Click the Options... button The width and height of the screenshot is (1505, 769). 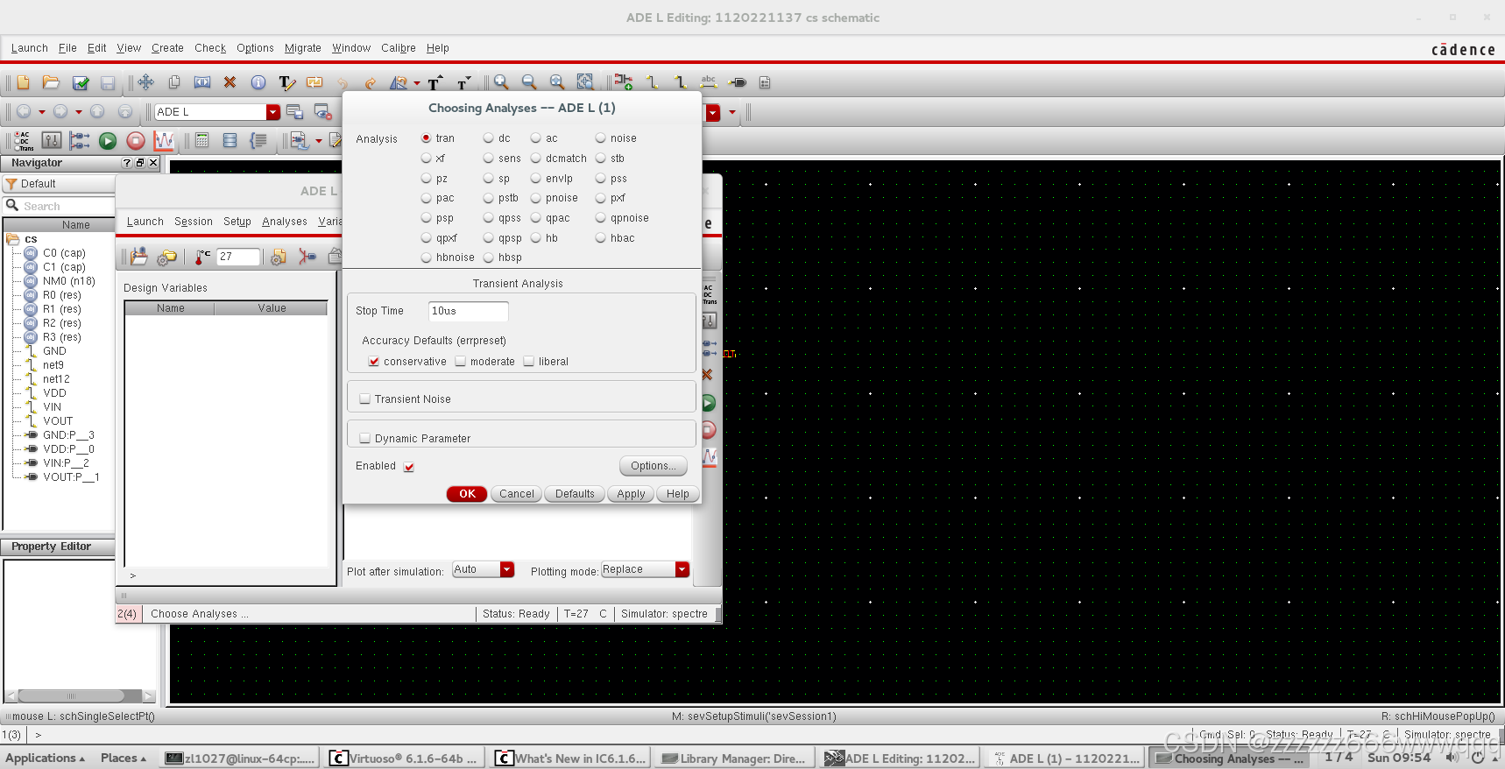[654, 466]
